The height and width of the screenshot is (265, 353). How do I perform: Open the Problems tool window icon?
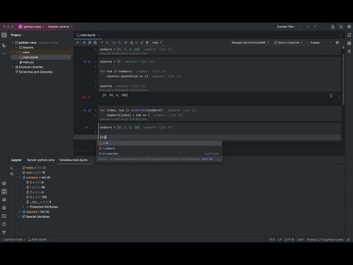coord(4,224)
